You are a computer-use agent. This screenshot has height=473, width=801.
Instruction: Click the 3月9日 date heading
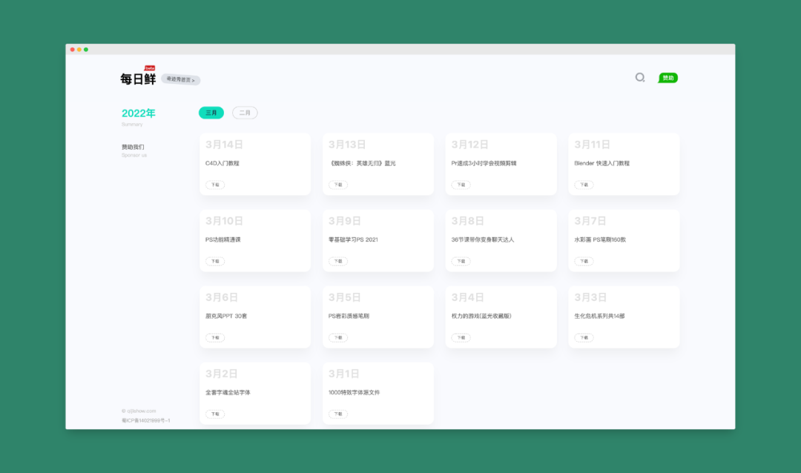pyautogui.click(x=345, y=221)
